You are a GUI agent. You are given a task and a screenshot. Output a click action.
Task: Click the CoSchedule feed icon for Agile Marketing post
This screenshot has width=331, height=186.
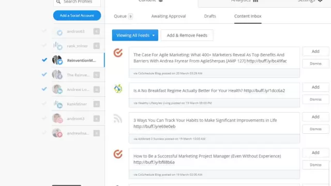118,53
